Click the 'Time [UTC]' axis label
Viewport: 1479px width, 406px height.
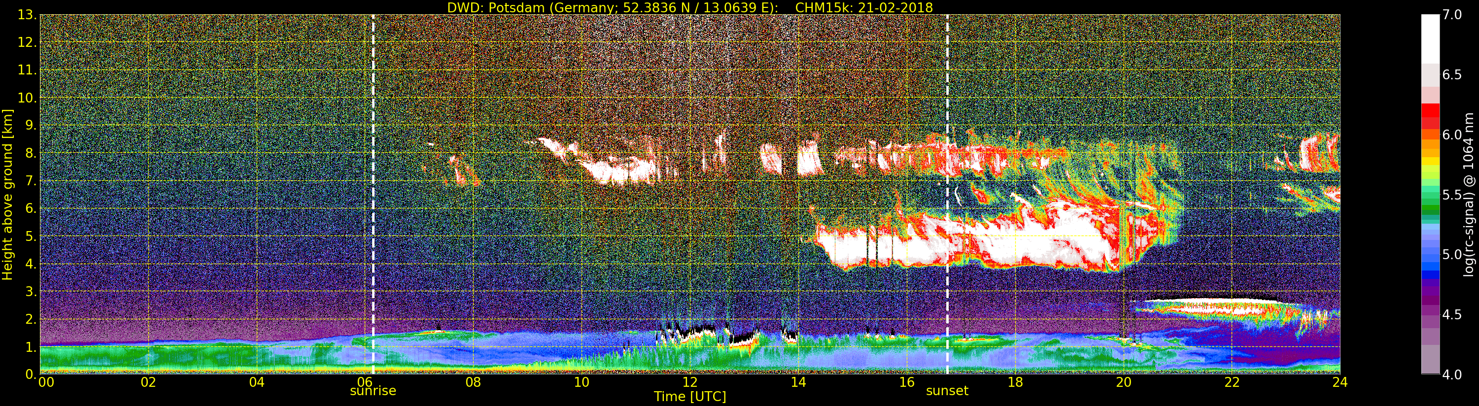[690, 397]
